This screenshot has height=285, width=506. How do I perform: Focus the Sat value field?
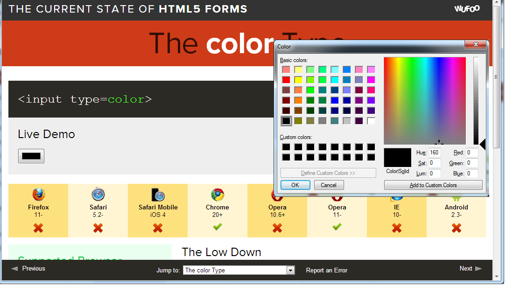(435, 163)
